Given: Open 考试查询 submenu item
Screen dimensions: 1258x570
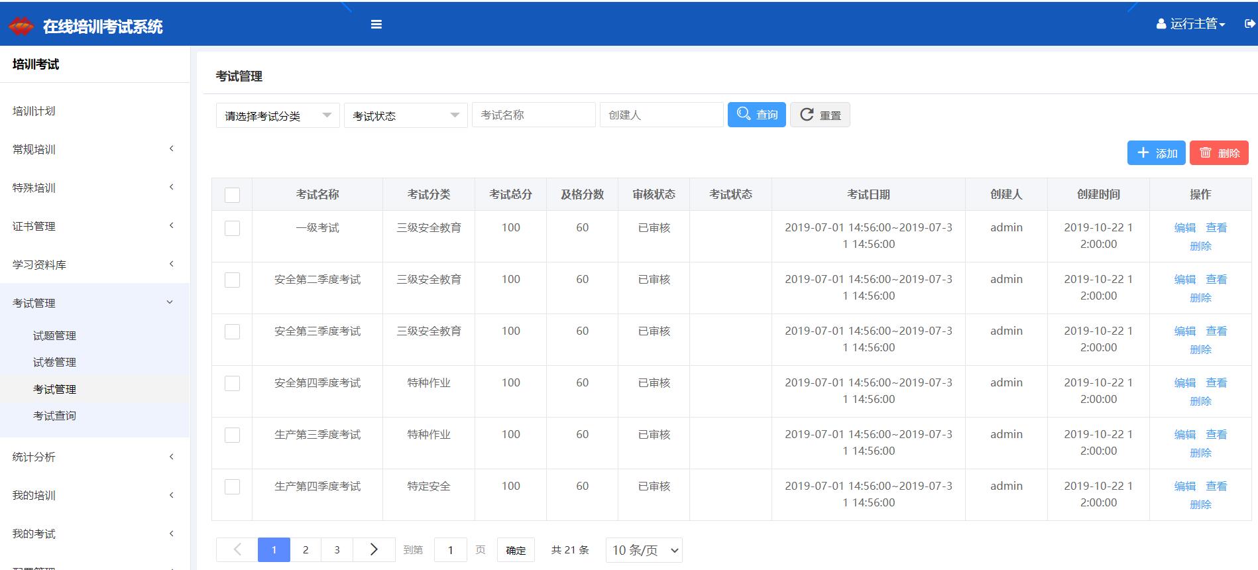Looking at the screenshot, I should (x=54, y=416).
